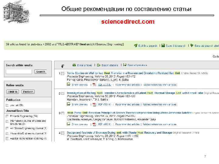Click the Limit to button
This screenshot has width=219, height=164.
pyautogui.click(x=12, y=92)
